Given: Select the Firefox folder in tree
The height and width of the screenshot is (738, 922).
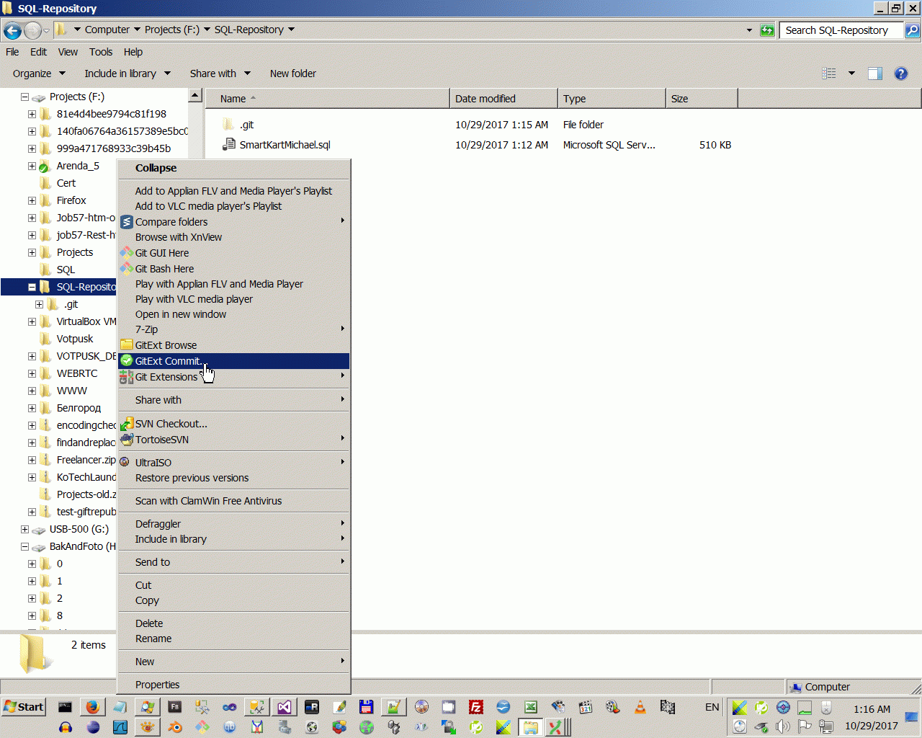Looking at the screenshot, I should click(x=71, y=200).
